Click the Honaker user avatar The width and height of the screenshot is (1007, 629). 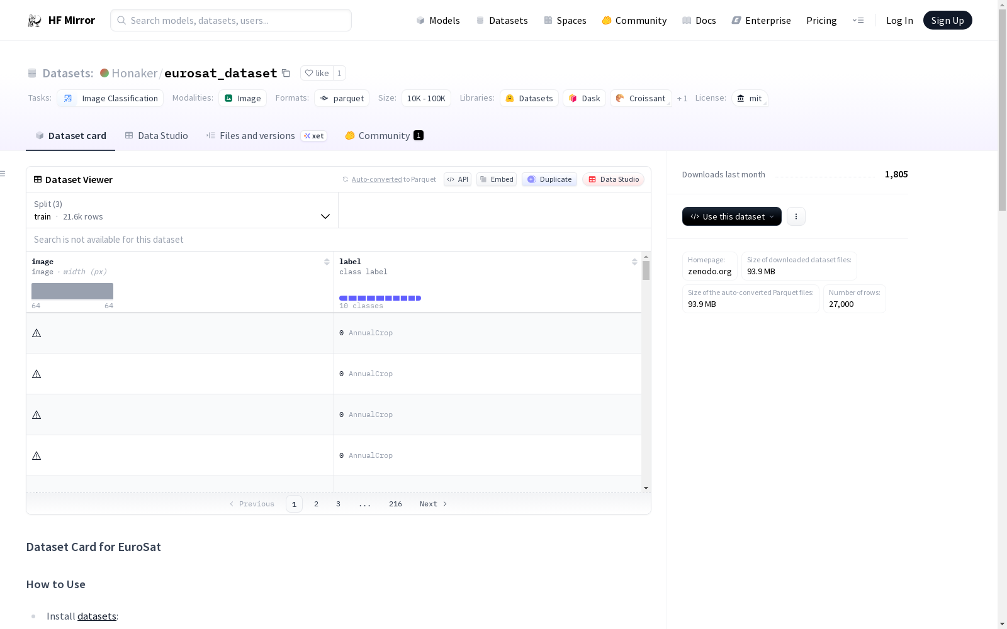[x=104, y=73]
